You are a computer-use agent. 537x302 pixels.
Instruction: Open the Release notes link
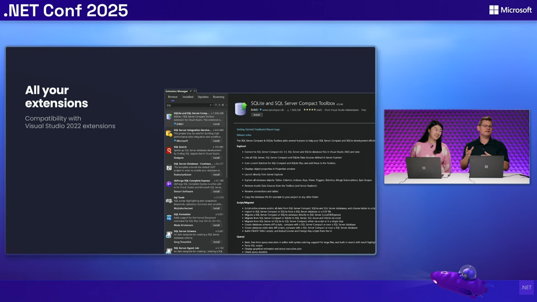tap(244, 135)
